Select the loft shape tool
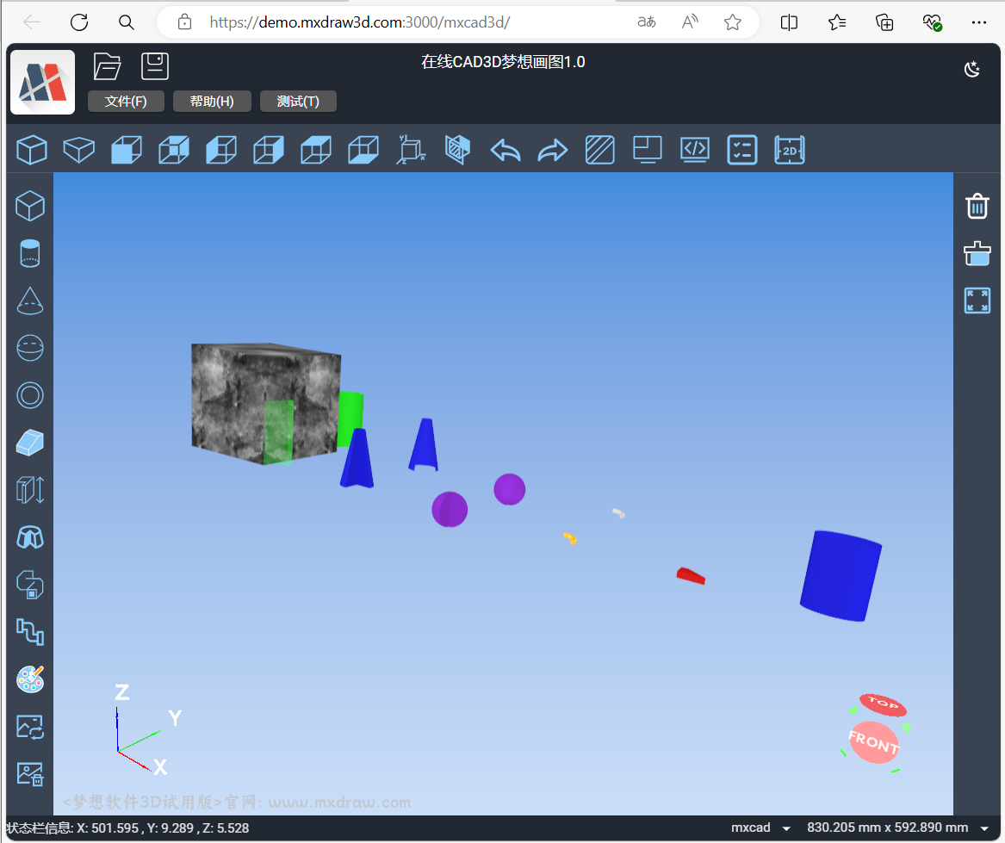Viewport: 1005px width, 843px height. coord(30,538)
